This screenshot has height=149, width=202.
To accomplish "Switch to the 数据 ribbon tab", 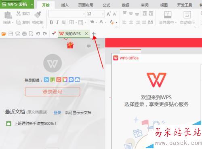I will pyautogui.click(x=126, y=5).
